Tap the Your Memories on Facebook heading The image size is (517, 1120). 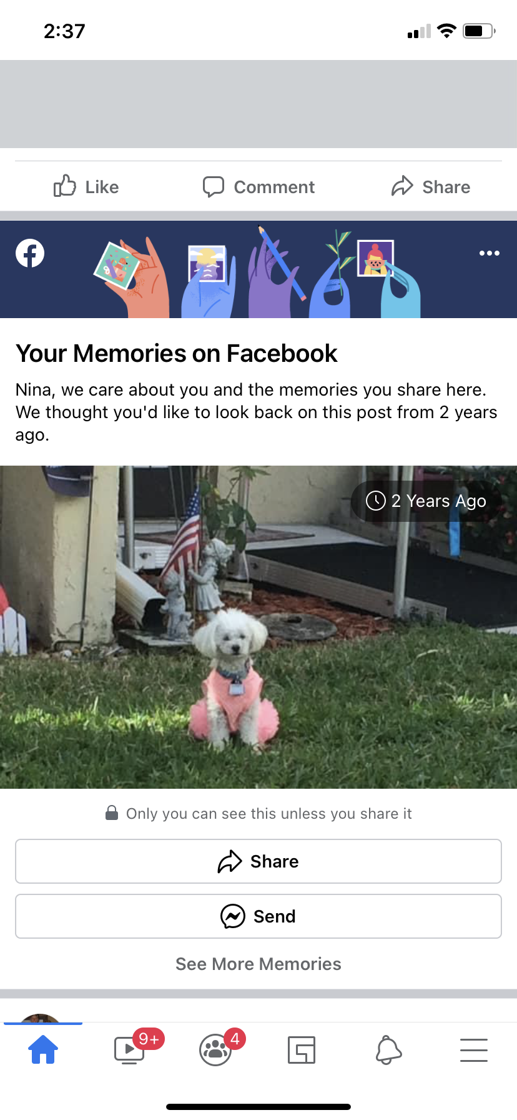(176, 353)
